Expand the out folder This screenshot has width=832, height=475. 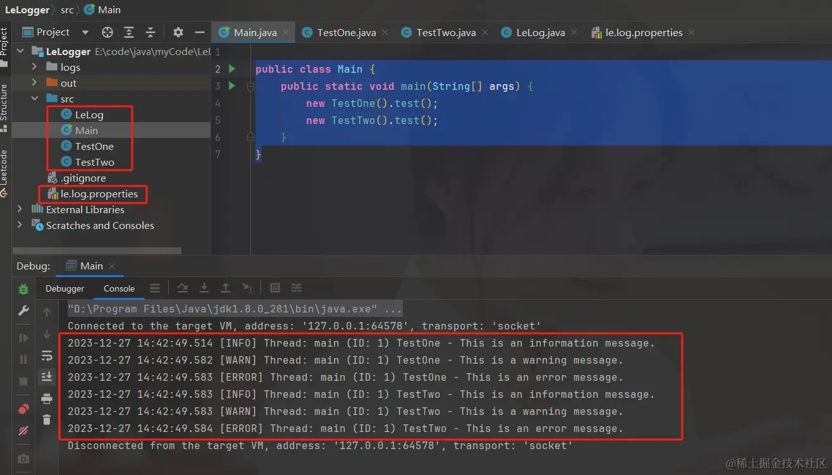[35, 83]
